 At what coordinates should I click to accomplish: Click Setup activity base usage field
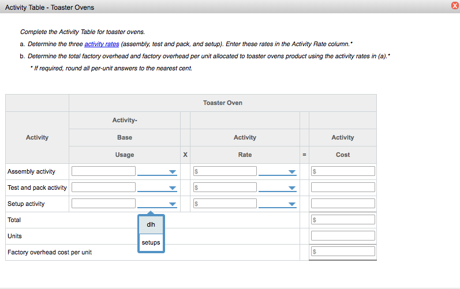(103, 204)
